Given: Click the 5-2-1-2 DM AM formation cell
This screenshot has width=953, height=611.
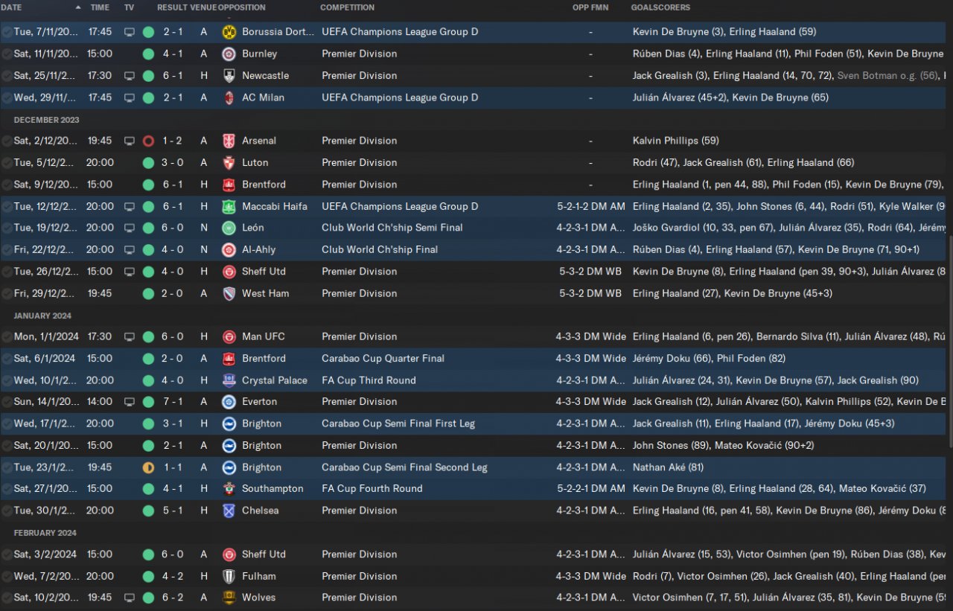Looking at the screenshot, I should click(590, 206).
